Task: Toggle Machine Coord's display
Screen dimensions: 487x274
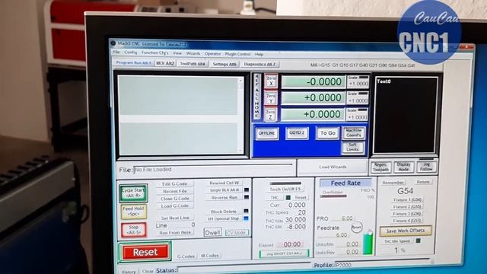Action: click(x=353, y=132)
